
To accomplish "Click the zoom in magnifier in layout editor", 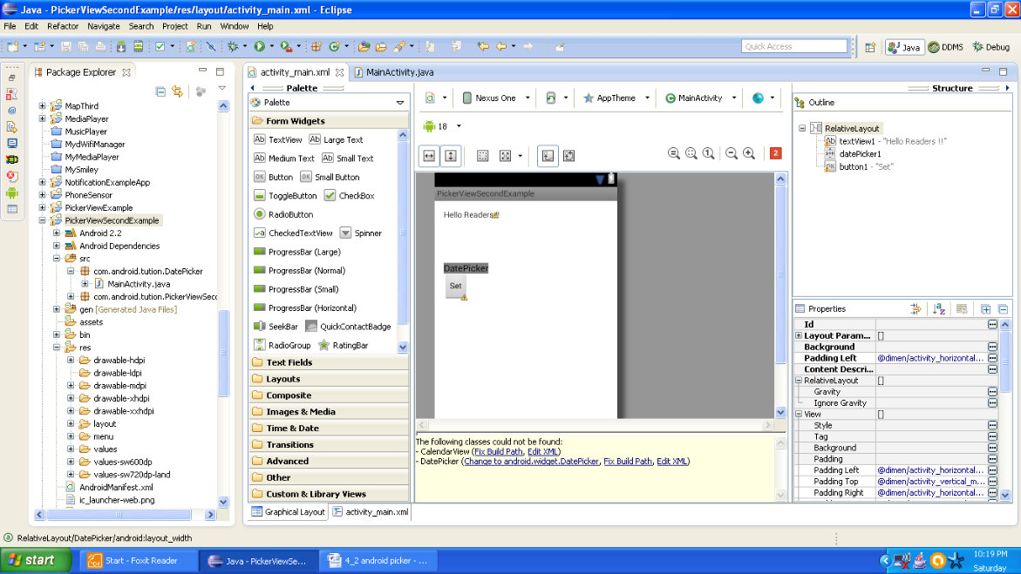I will (x=749, y=153).
